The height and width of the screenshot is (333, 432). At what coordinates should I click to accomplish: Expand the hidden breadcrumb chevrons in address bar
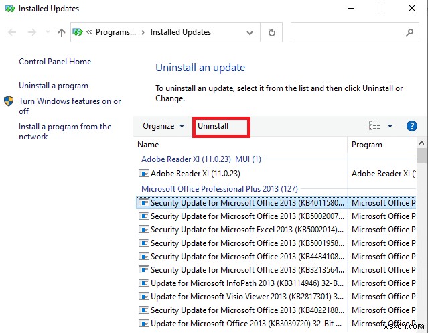(89, 32)
